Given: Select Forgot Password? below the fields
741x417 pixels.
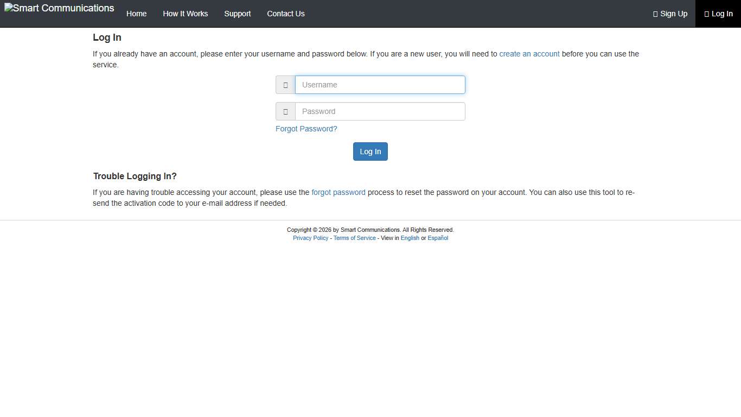Looking at the screenshot, I should click(x=306, y=129).
